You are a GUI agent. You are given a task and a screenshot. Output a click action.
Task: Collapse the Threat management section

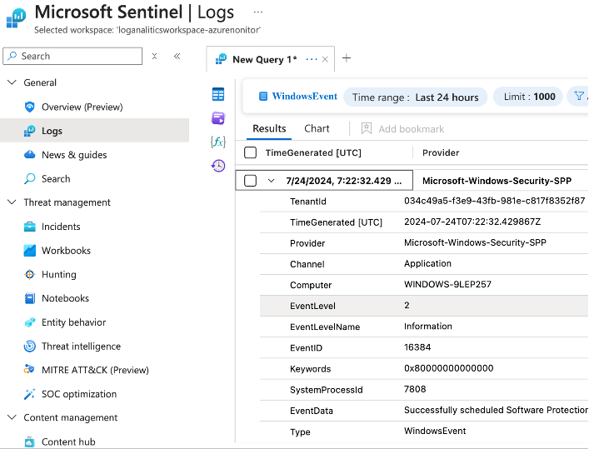coord(12,202)
